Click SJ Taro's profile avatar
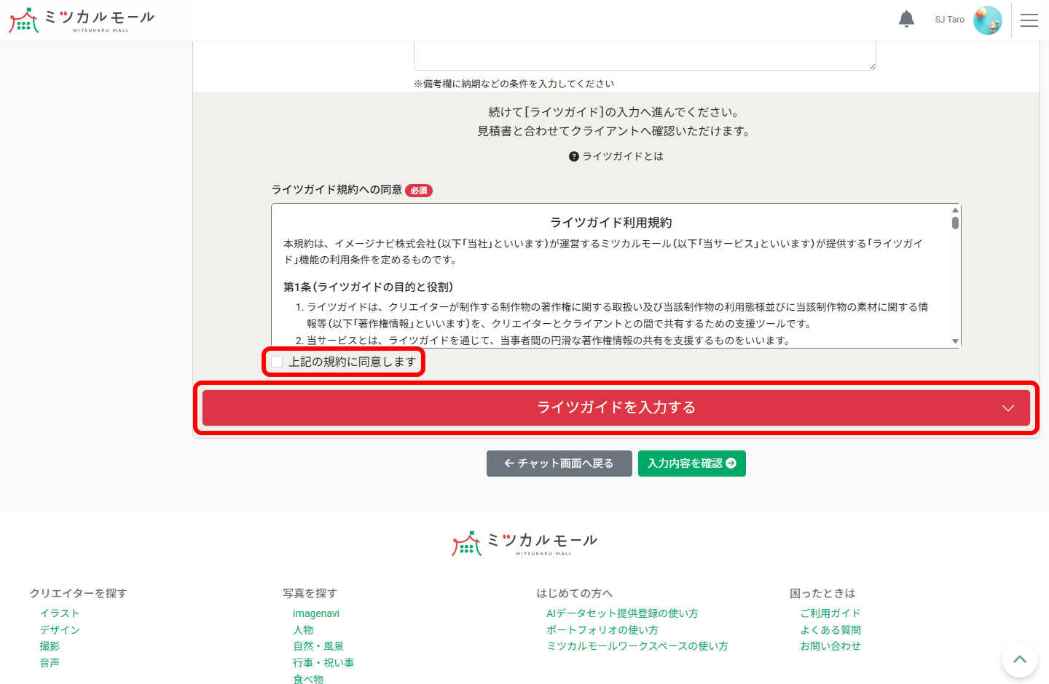 (x=988, y=20)
